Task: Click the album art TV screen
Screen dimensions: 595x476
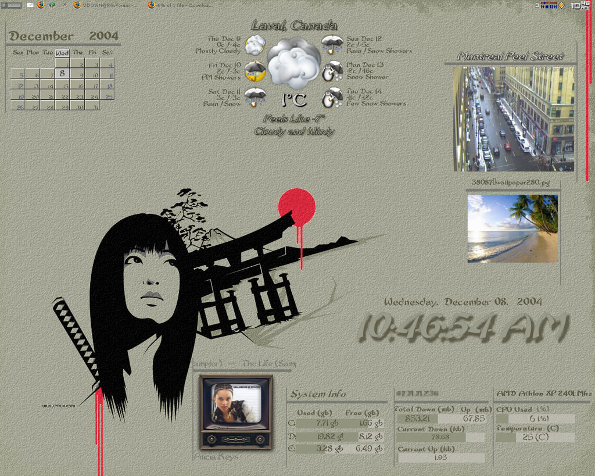Action: 236,403
